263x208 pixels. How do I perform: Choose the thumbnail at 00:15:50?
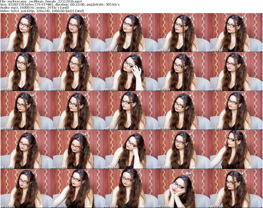click(x=183, y=150)
